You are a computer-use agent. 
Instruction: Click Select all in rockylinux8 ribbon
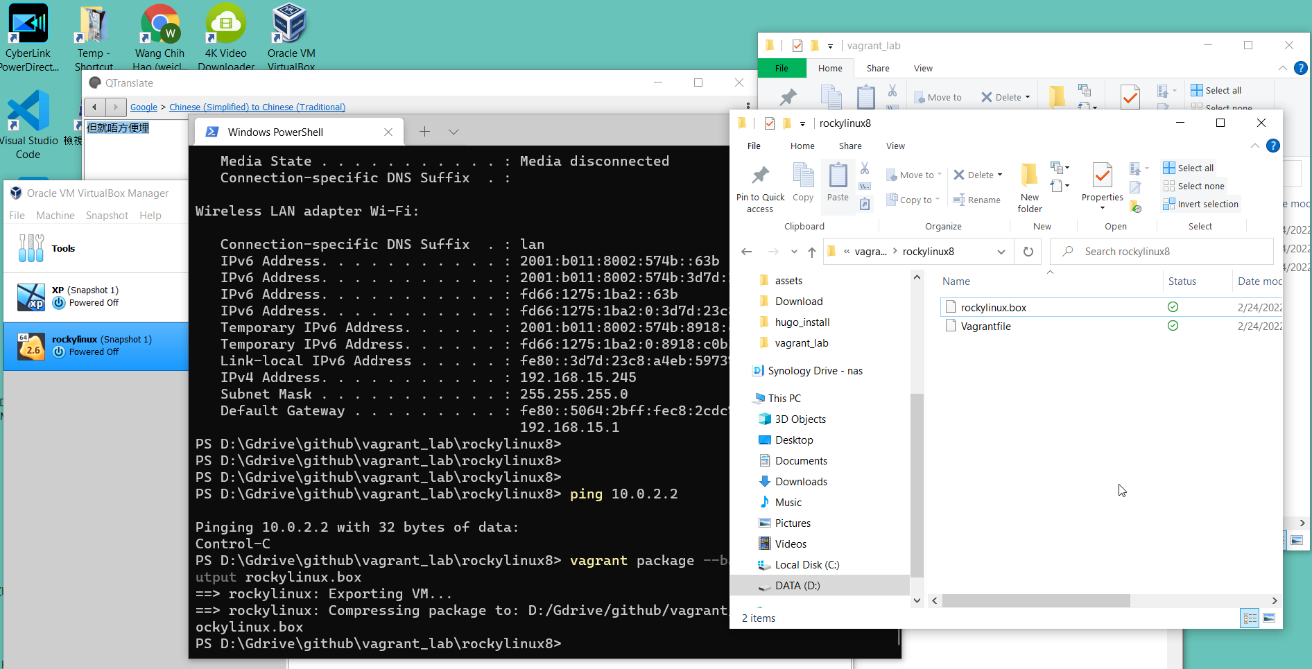[x=1189, y=168]
